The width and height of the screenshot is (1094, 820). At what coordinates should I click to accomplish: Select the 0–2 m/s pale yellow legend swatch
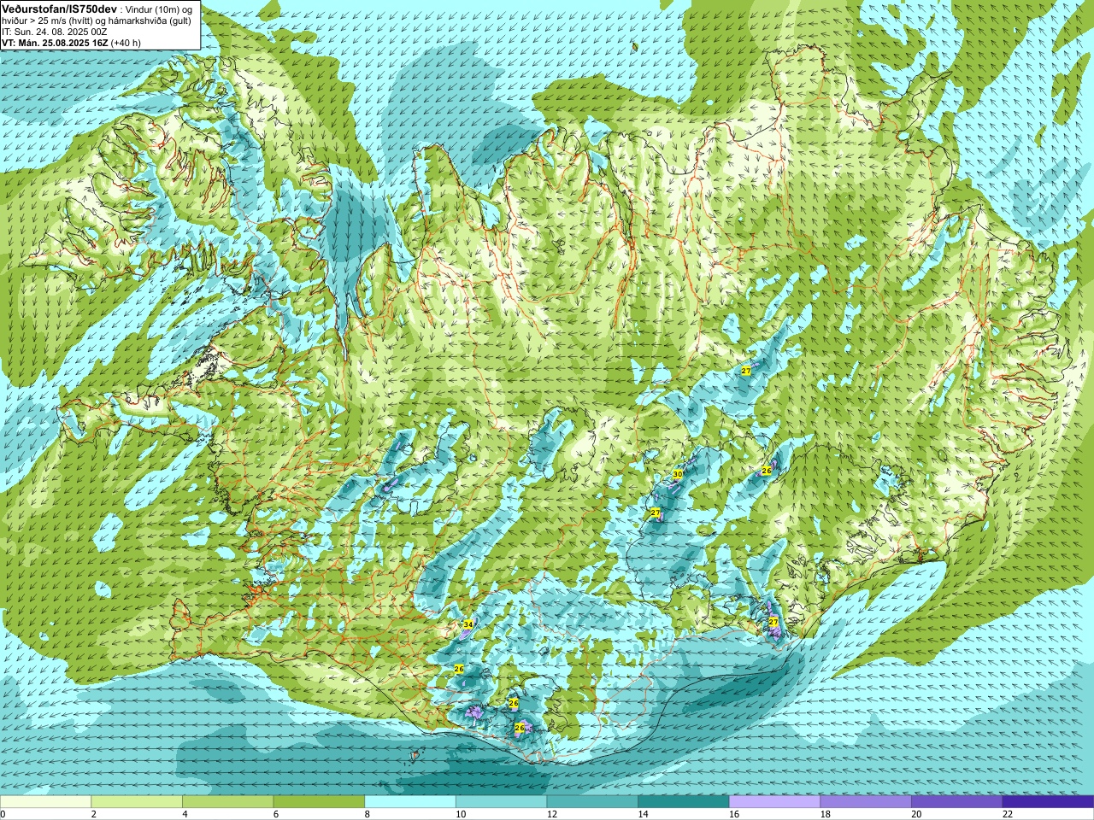click(45, 802)
